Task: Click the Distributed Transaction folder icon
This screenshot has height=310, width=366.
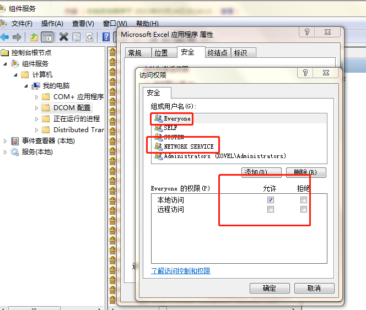Action: coord(46,130)
